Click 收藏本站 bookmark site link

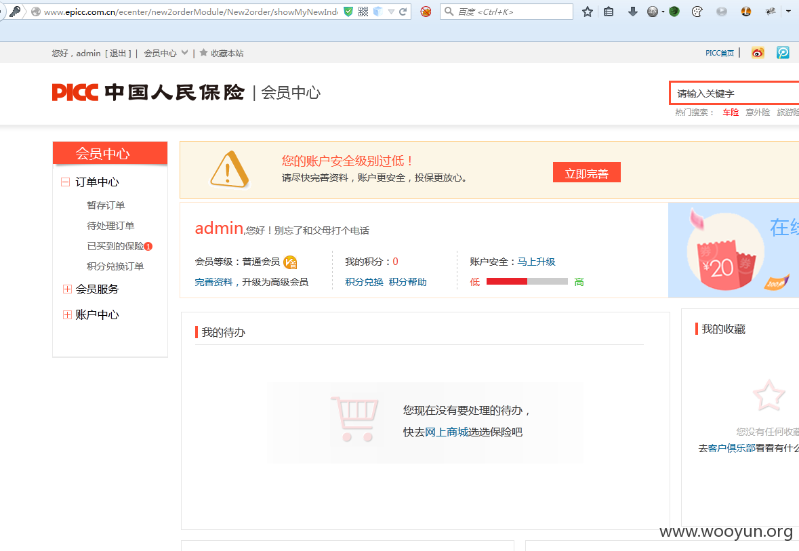tap(227, 53)
